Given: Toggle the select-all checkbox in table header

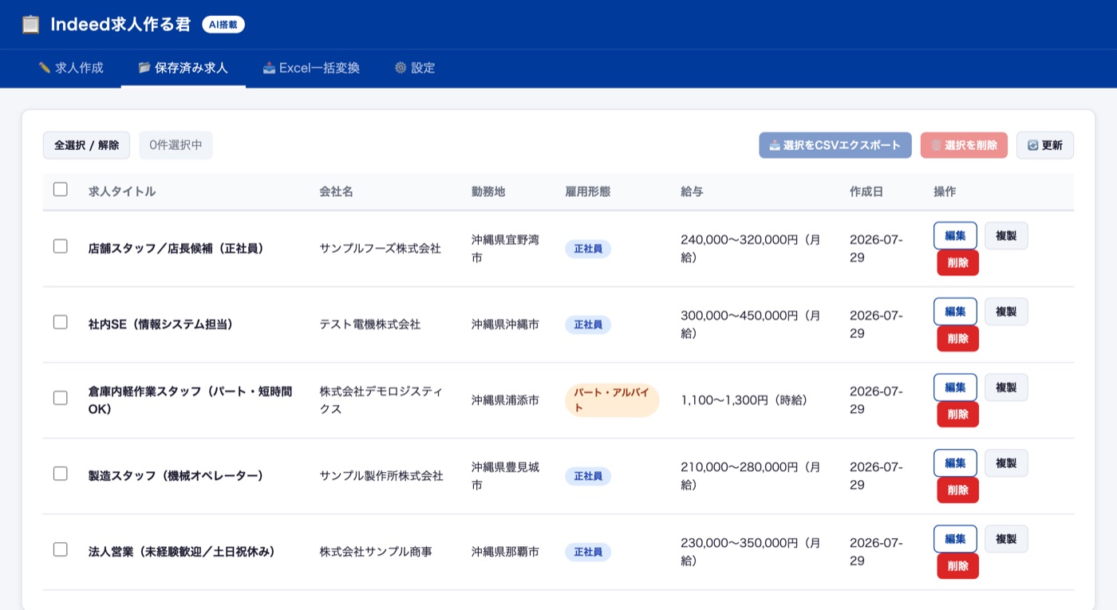Looking at the screenshot, I should (x=61, y=190).
